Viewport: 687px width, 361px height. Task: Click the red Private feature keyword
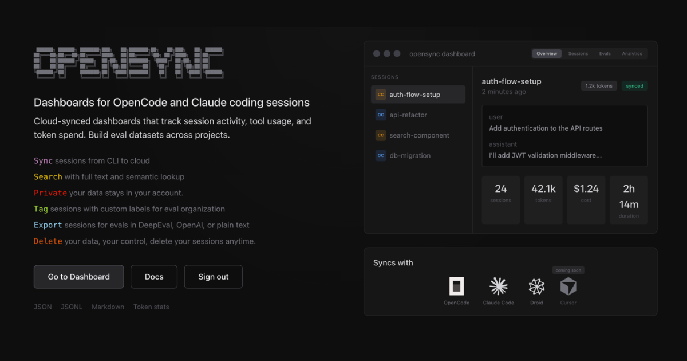50,193
